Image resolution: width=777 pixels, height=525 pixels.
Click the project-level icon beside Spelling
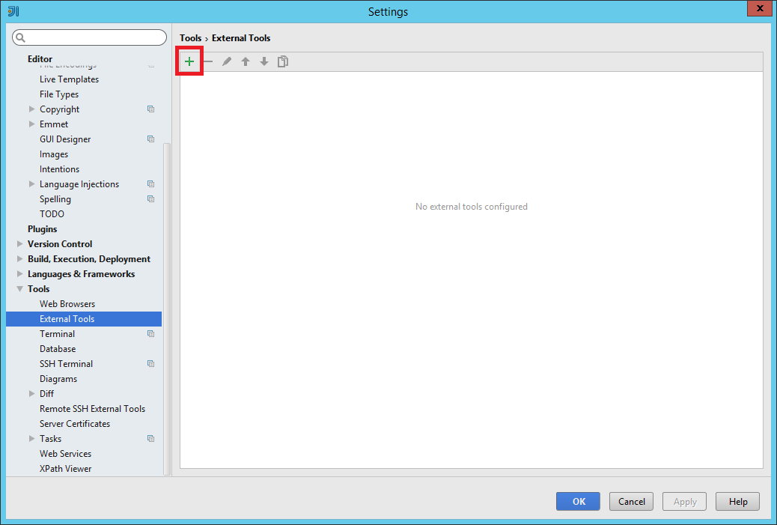pyautogui.click(x=150, y=199)
